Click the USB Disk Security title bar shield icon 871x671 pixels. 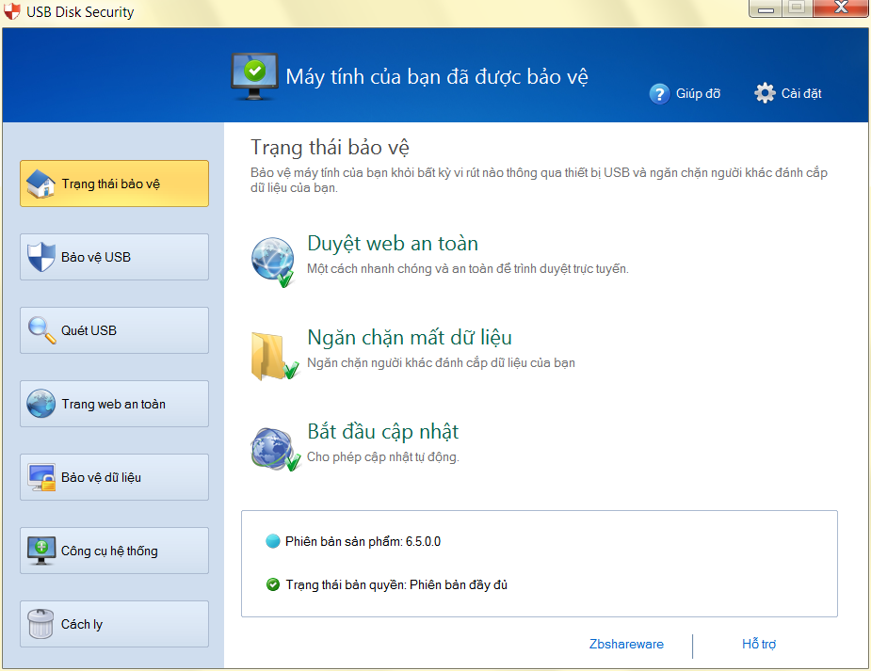11,11
